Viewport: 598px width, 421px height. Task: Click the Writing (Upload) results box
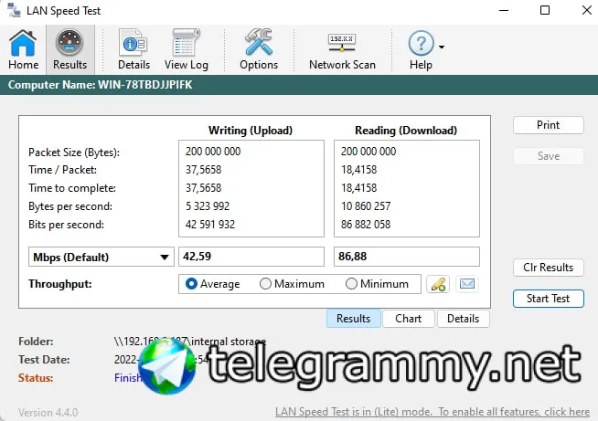tap(251, 188)
